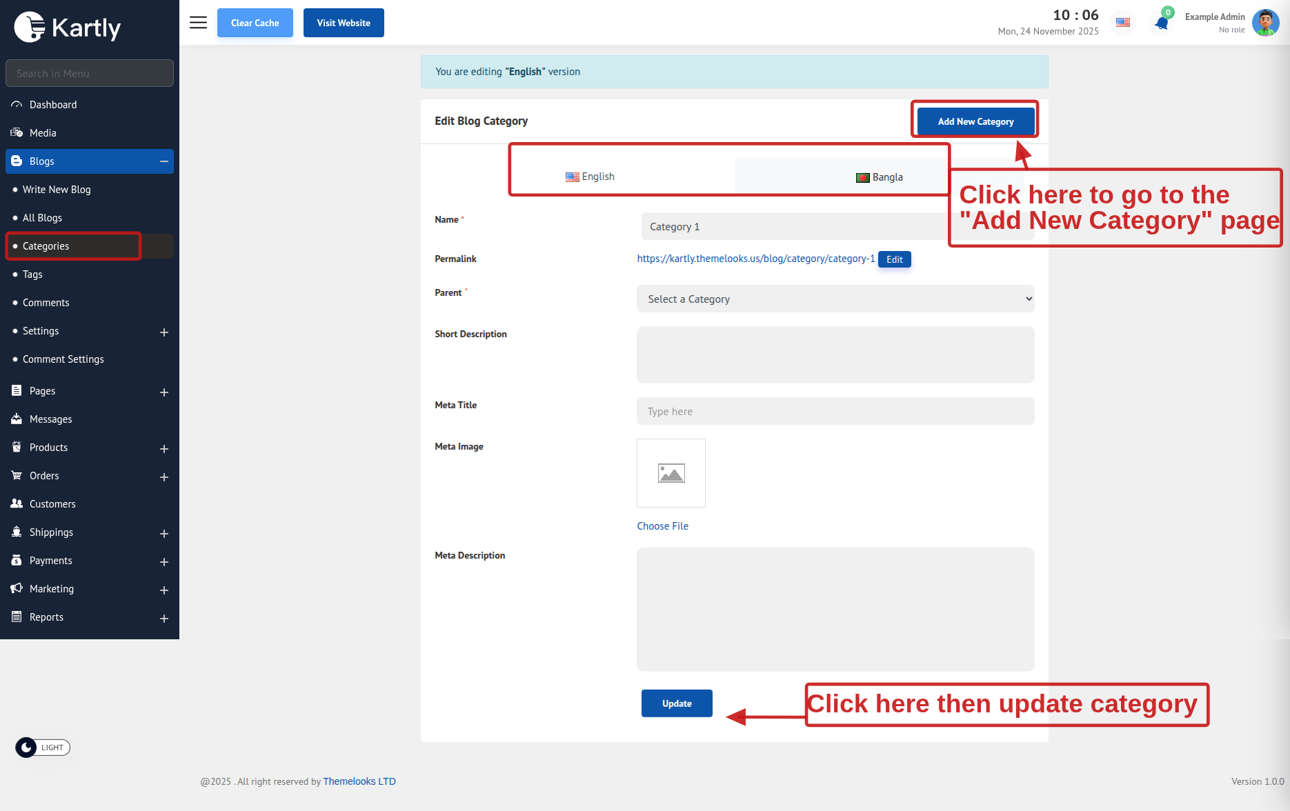1290x811 pixels.
Task: Click the Meta Title input field
Action: pyautogui.click(x=835, y=412)
